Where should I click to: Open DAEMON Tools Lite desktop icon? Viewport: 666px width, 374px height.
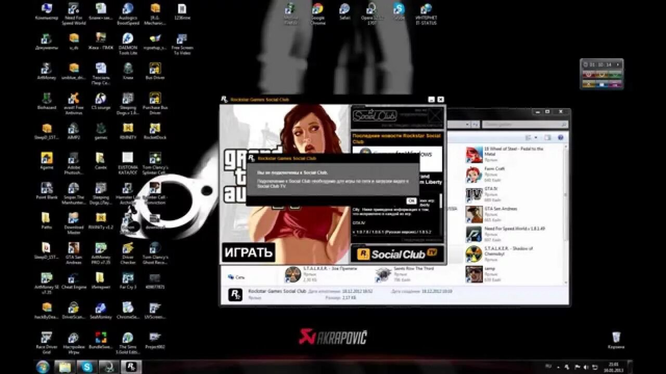click(x=127, y=44)
